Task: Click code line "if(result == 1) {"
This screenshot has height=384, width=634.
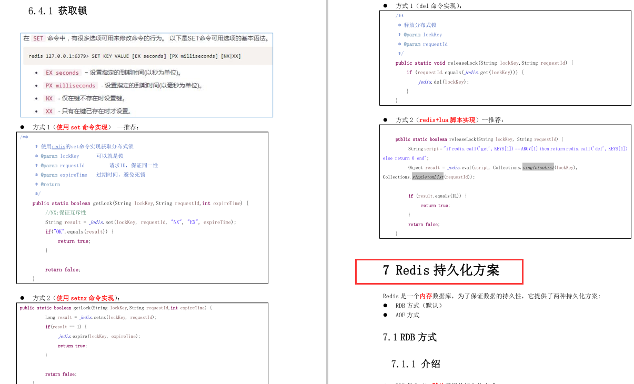Action: click(66, 327)
